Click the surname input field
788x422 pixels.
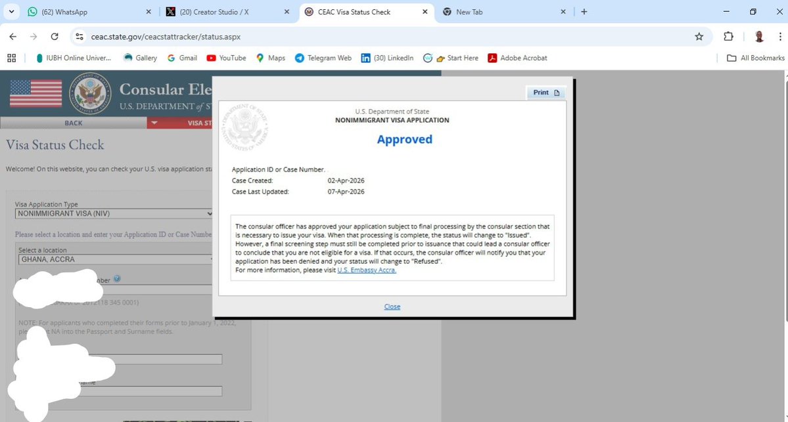coord(121,391)
